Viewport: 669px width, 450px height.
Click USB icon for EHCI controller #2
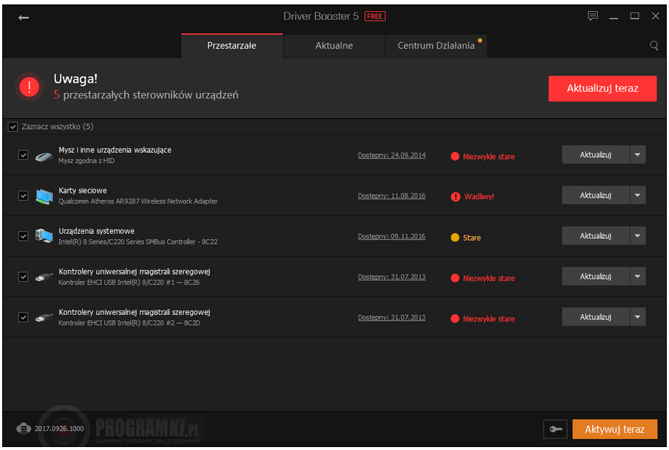pyautogui.click(x=44, y=318)
